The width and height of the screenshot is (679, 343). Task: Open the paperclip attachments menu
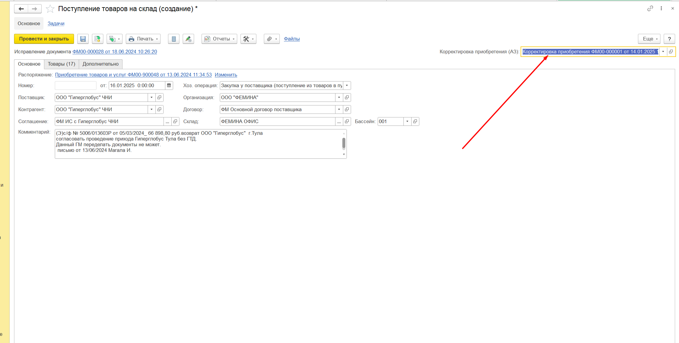point(272,39)
